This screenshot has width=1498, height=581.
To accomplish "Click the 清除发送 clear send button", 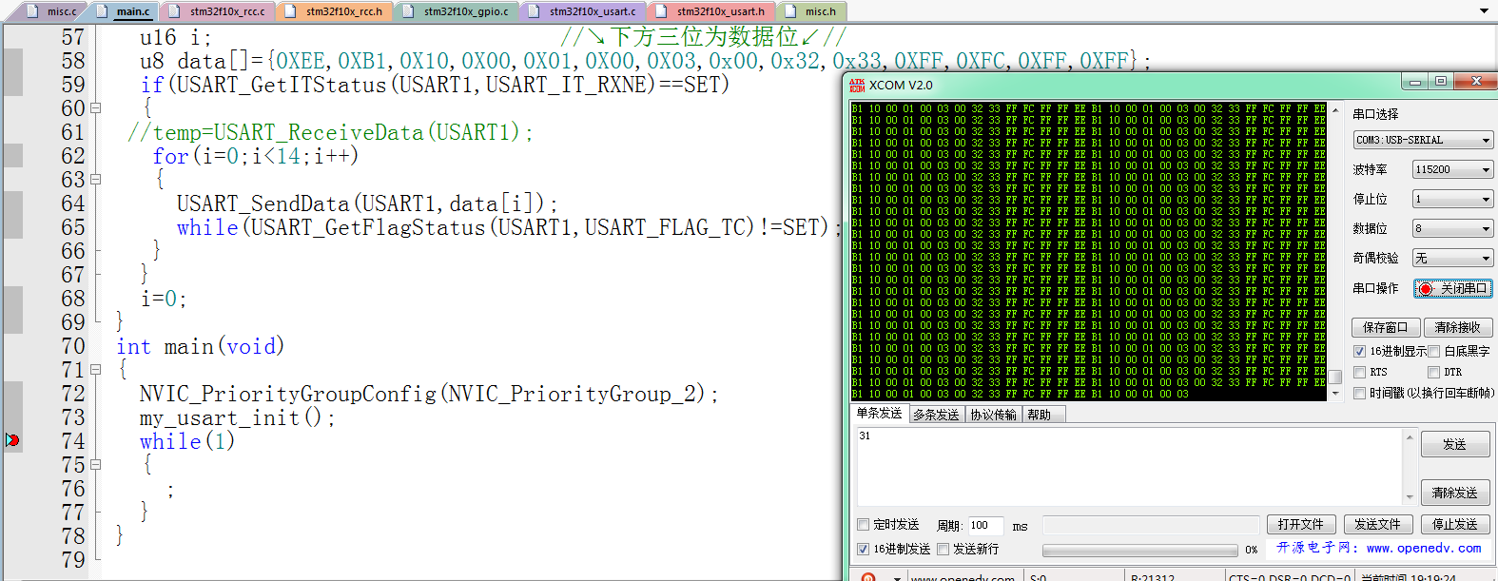I will click(1454, 493).
